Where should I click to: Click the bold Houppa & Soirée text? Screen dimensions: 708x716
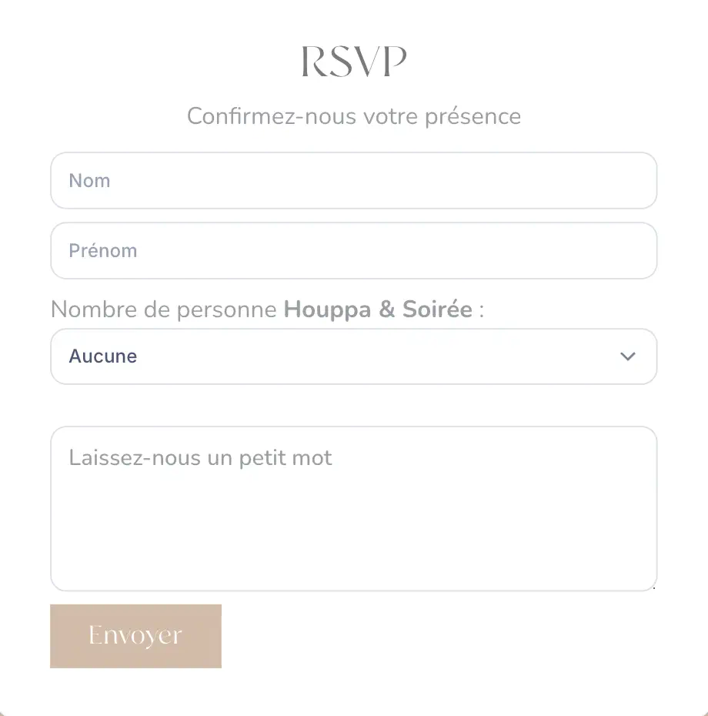pyautogui.click(x=378, y=309)
